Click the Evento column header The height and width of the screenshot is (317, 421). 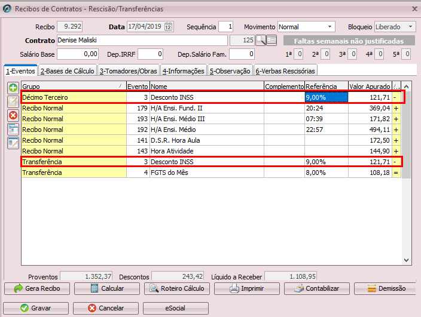click(x=138, y=87)
